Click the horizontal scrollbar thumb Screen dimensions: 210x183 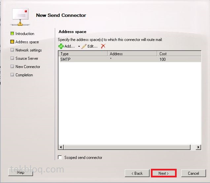(x=127, y=147)
